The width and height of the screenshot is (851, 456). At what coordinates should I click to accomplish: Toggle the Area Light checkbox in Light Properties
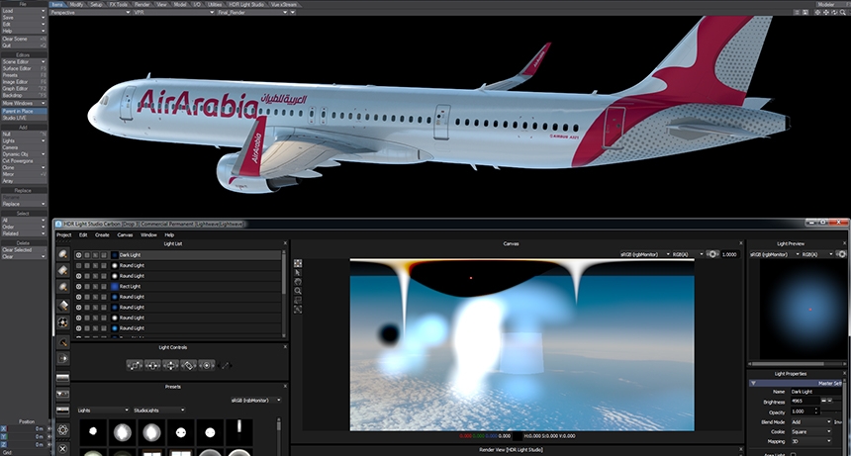click(793, 453)
